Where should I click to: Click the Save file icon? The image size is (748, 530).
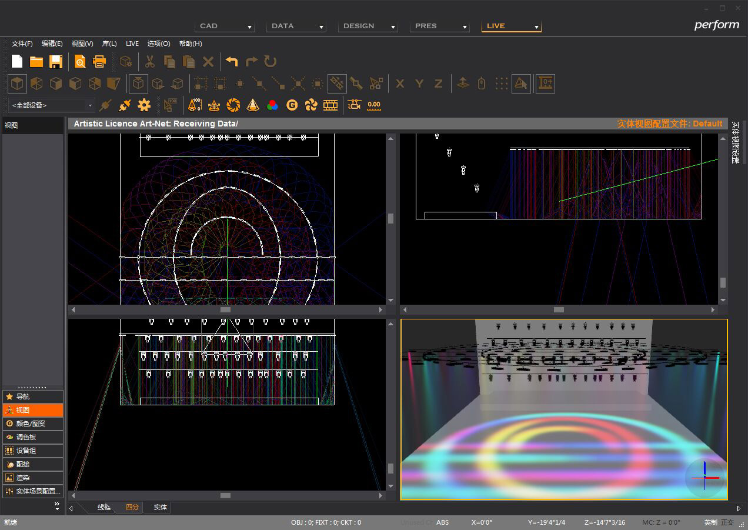(x=56, y=62)
